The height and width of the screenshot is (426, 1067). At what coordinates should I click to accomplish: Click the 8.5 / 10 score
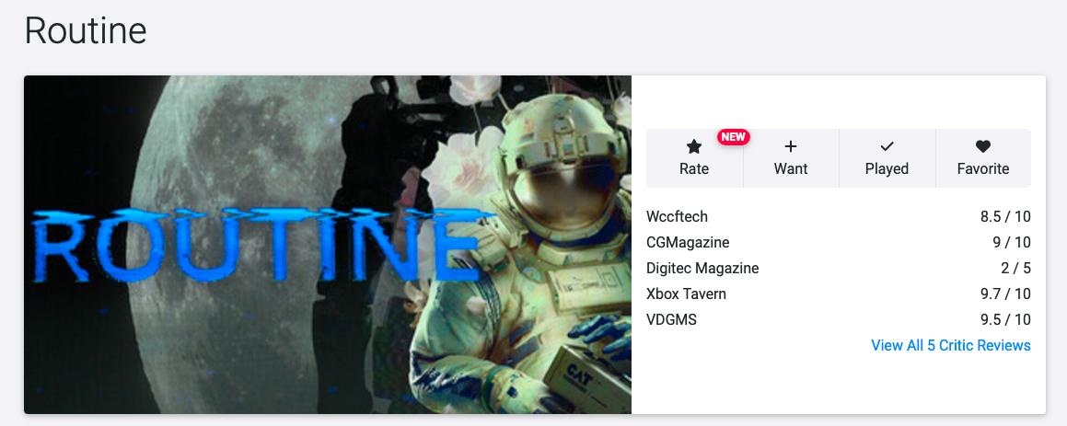(1005, 217)
